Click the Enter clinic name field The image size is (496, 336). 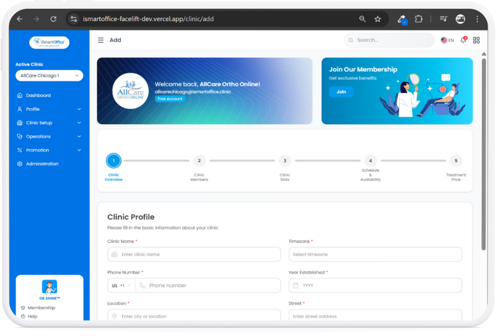click(x=193, y=255)
